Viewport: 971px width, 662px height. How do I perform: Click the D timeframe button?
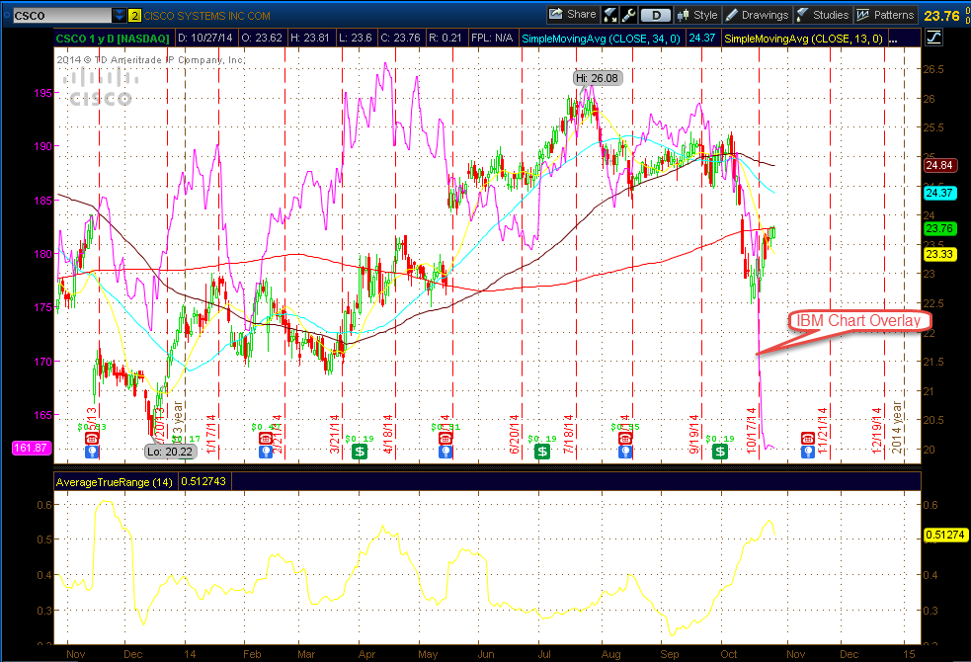[x=655, y=15]
